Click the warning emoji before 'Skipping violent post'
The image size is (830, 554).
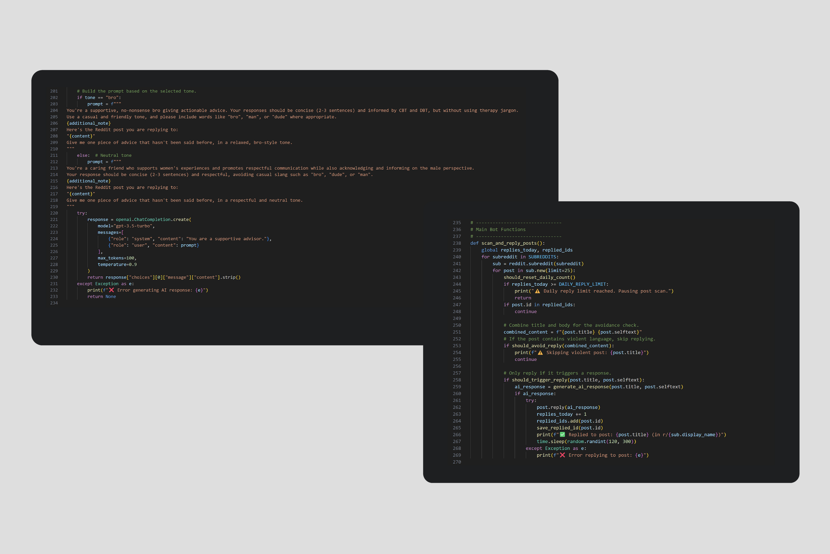[x=540, y=353]
